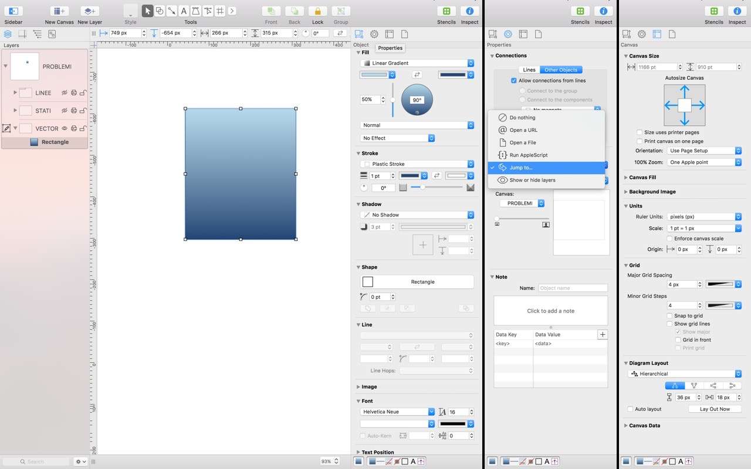Toggle the Sidebar icon

(x=13, y=11)
